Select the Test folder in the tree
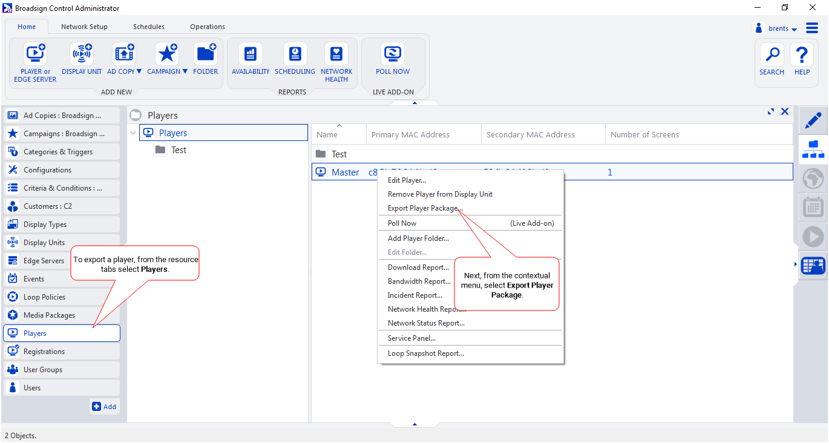This screenshot has height=443, width=829. point(178,150)
